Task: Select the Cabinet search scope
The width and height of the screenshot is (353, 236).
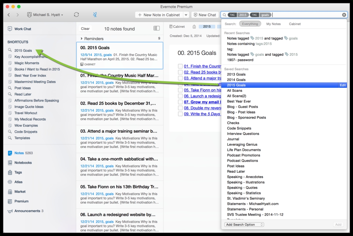Action: [295, 24]
